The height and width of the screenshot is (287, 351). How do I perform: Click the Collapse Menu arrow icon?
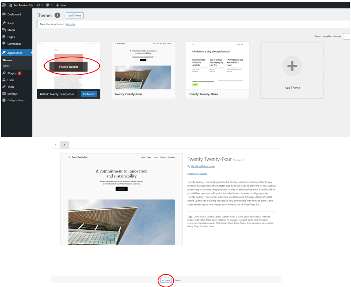(4, 100)
